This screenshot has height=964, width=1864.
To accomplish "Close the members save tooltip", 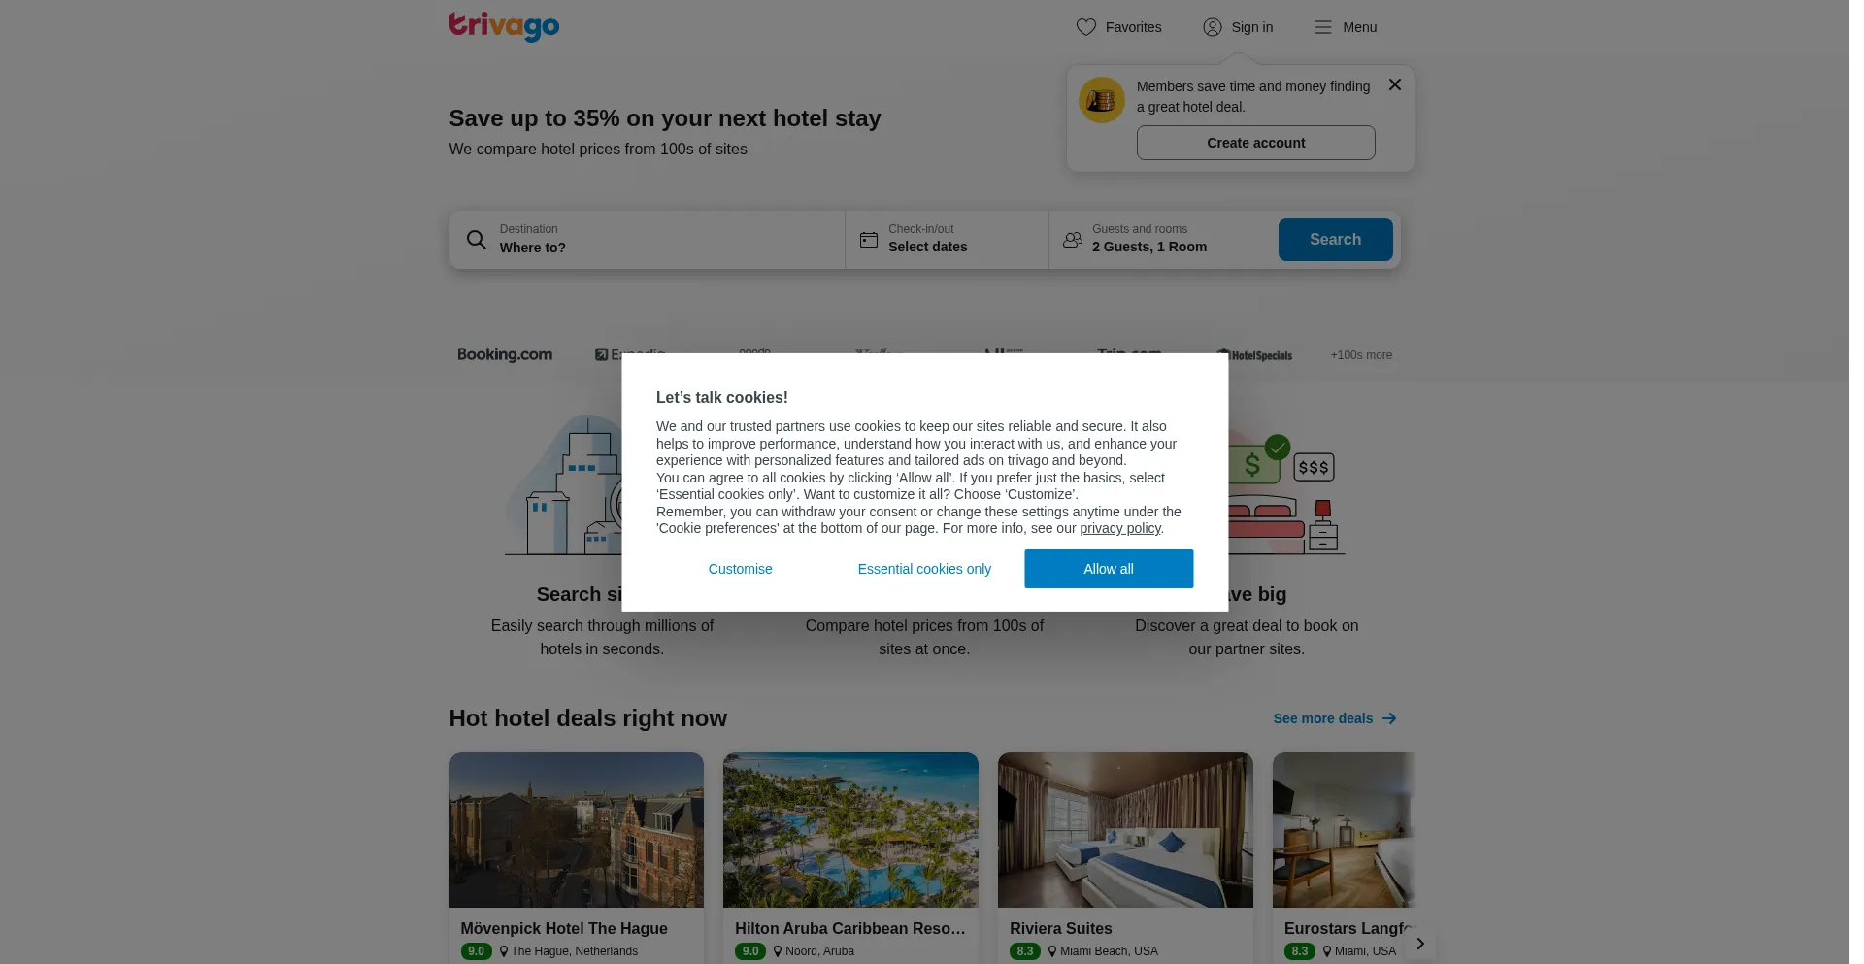I will pyautogui.click(x=1394, y=84).
